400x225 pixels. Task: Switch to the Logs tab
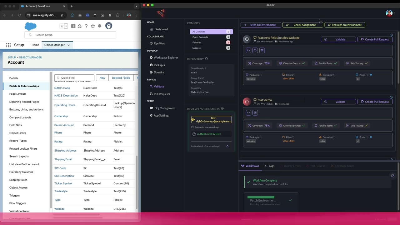click(x=269, y=166)
